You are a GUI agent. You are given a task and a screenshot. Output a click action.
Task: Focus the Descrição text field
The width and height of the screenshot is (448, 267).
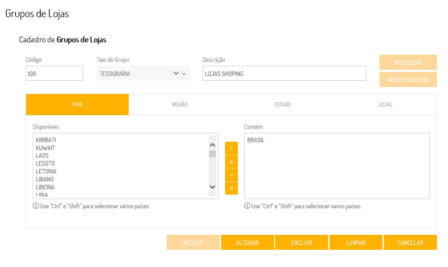[284, 74]
